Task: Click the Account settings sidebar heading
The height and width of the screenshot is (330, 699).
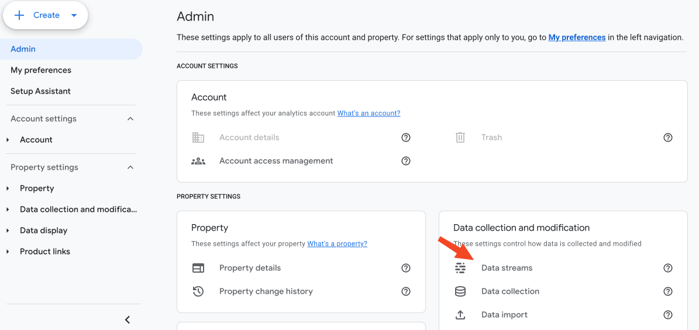Action: [44, 119]
